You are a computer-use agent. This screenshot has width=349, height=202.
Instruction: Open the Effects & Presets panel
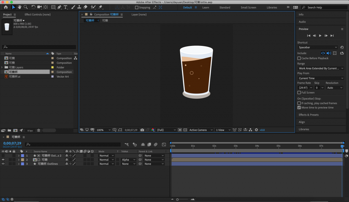click(x=309, y=115)
